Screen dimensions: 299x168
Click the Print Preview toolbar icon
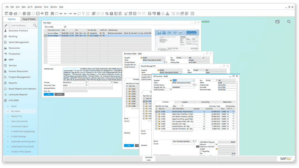pyautogui.click(x=6, y=13)
